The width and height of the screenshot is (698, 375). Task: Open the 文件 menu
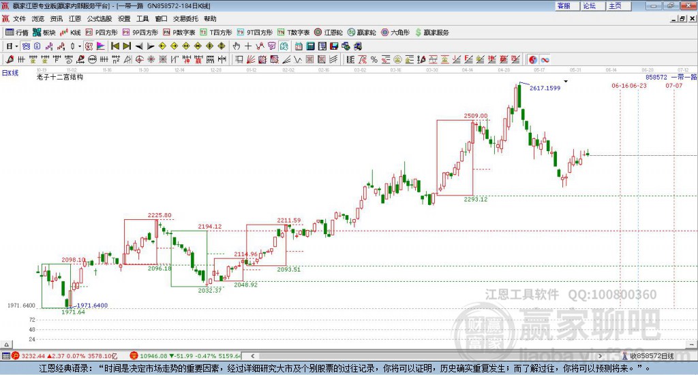point(19,18)
